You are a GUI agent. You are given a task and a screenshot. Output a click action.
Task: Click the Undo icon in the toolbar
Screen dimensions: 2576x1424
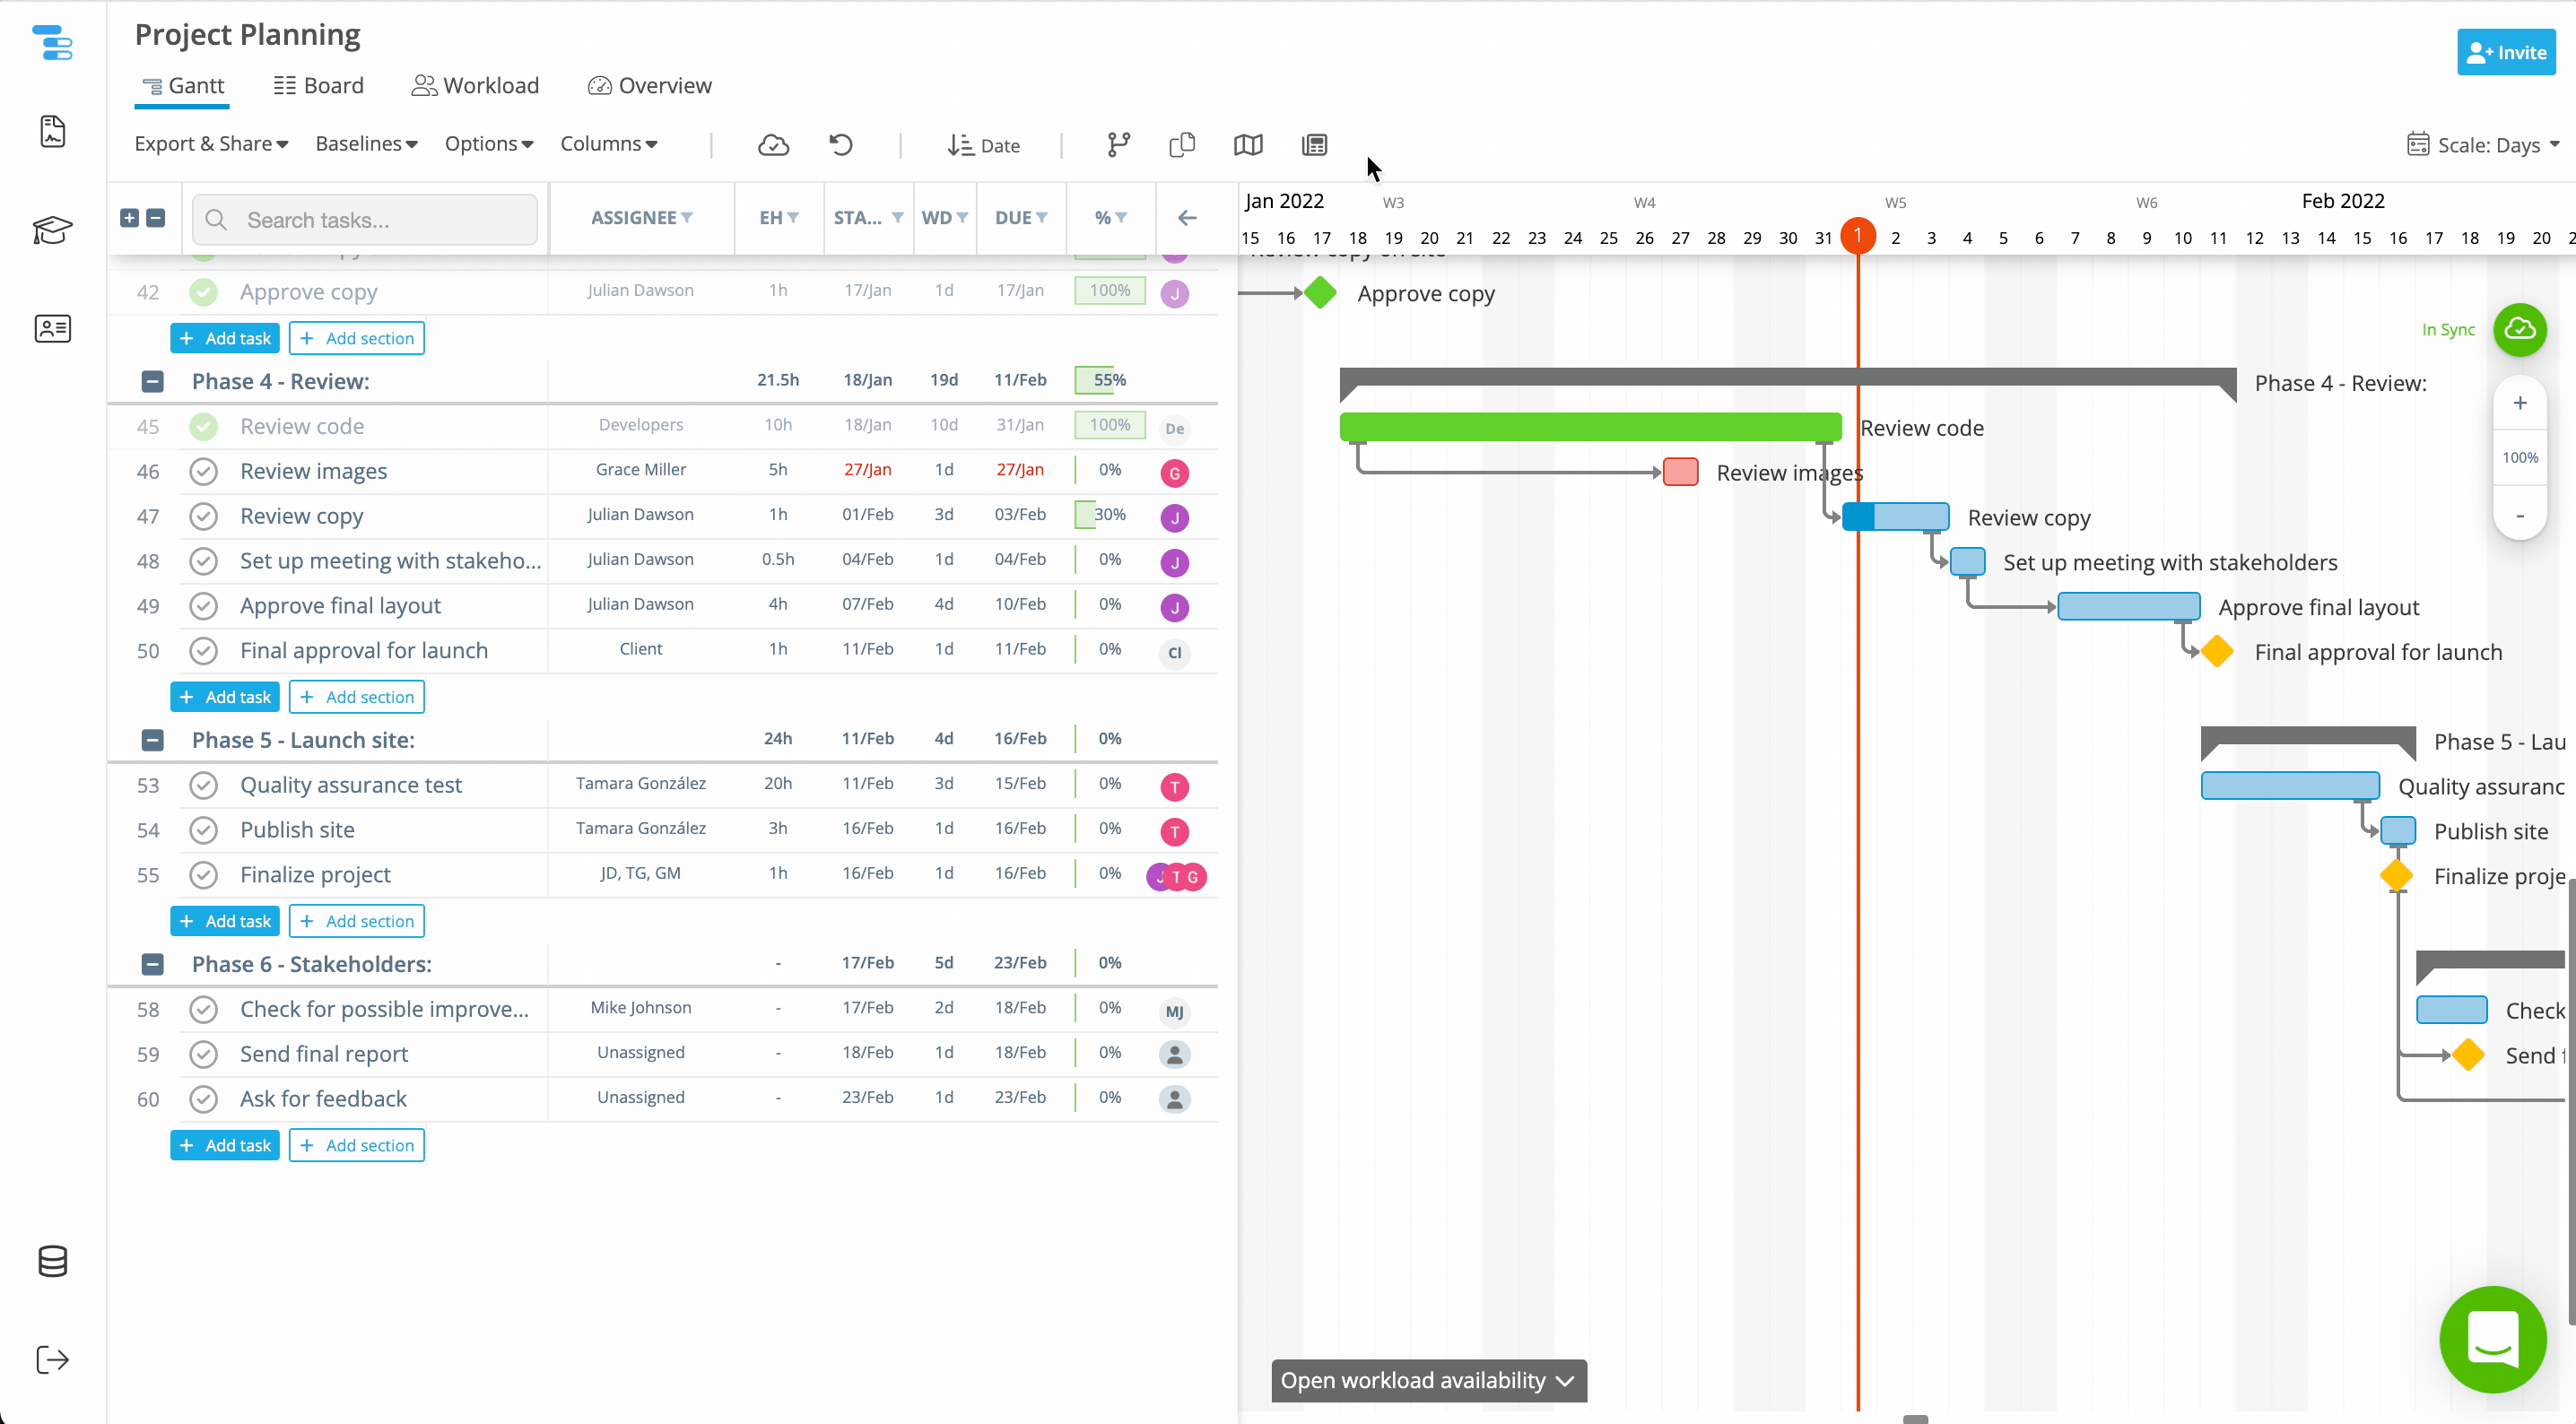pyautogui.click(x=840, y=145)
